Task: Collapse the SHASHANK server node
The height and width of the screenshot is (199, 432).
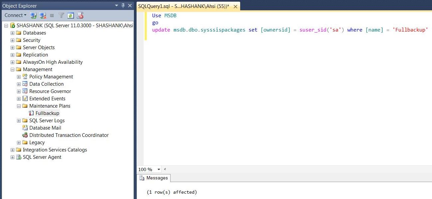Action: [x=6, y=26]
